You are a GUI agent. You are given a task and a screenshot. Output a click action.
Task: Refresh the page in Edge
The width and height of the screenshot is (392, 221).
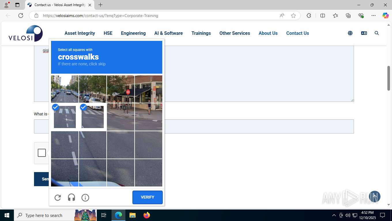point(21,16)
